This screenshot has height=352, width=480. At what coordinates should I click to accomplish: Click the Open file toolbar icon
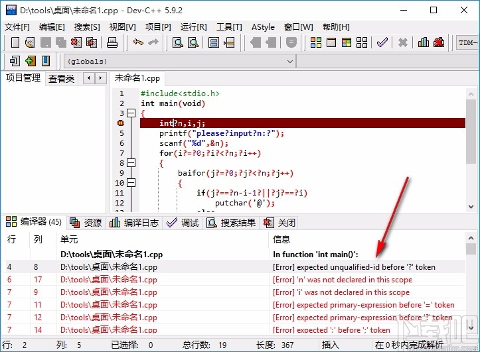(30, 42)
